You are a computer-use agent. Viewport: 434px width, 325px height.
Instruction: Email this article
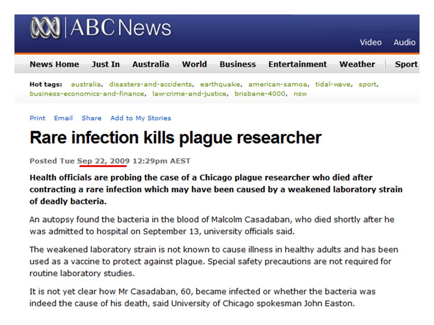(x=63, y=118)
